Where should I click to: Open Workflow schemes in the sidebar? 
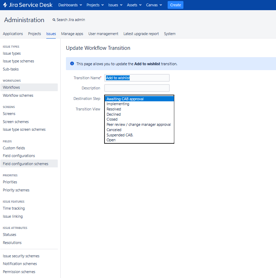(x=18, y=95)
